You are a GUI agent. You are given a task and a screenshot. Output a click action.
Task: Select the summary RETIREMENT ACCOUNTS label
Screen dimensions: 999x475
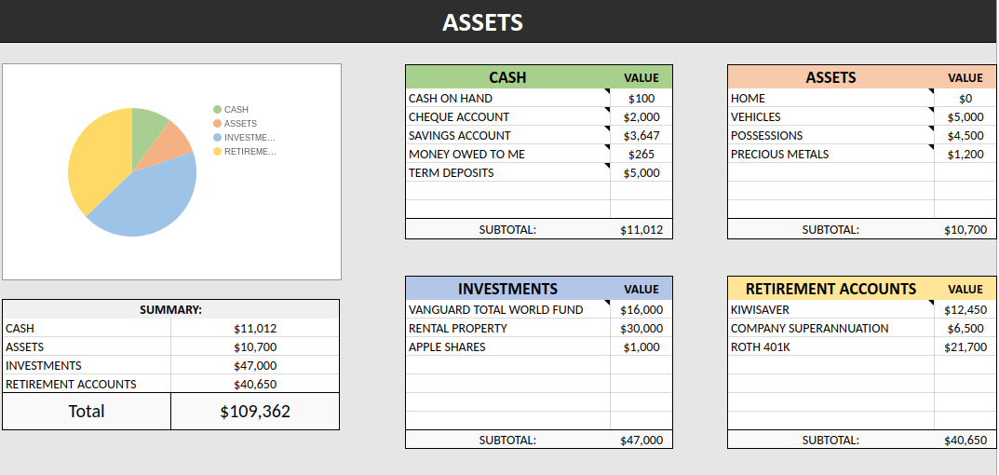pyautogui.click(x=87, y=384)
